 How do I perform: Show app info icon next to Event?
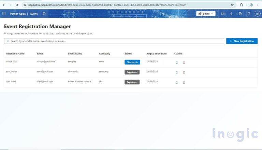pos(44,14)
